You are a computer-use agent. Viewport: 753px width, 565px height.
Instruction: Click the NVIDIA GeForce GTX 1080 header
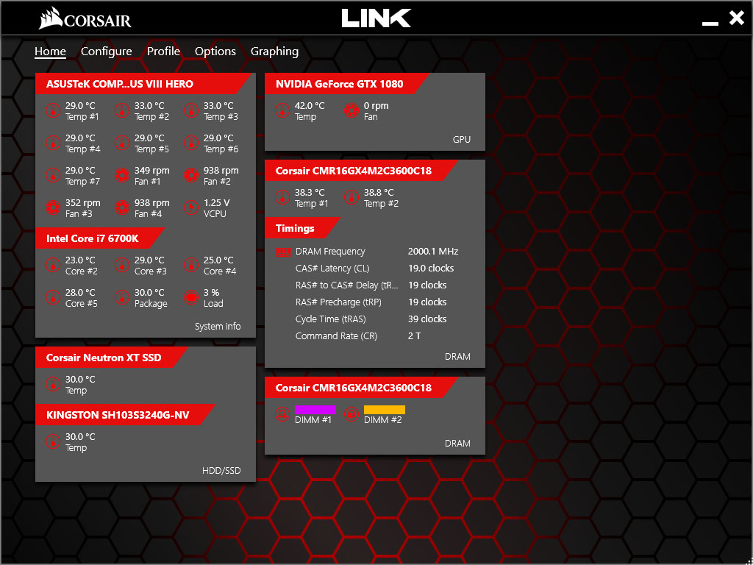(x=347, y=84)
